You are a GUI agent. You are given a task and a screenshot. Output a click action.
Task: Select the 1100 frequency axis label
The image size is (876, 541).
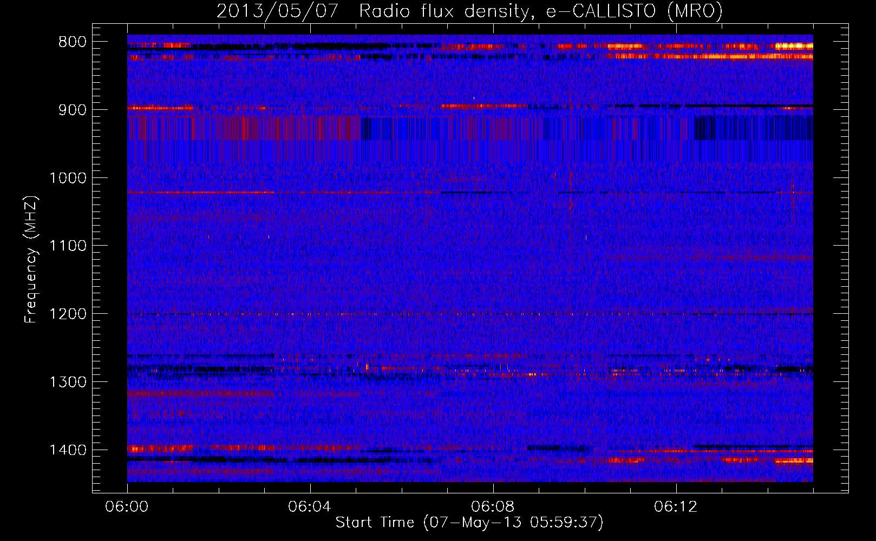(68, 246)
